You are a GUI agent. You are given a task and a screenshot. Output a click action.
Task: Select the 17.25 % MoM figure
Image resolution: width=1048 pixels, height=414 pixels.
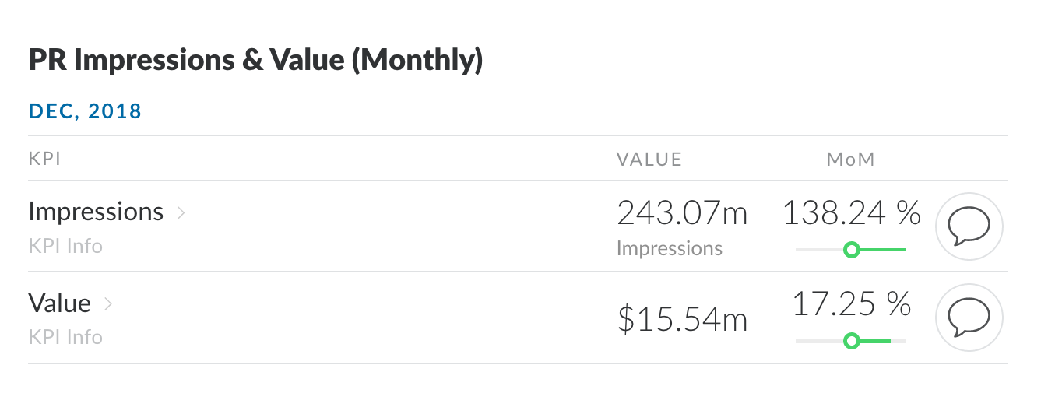click(851, 303)
